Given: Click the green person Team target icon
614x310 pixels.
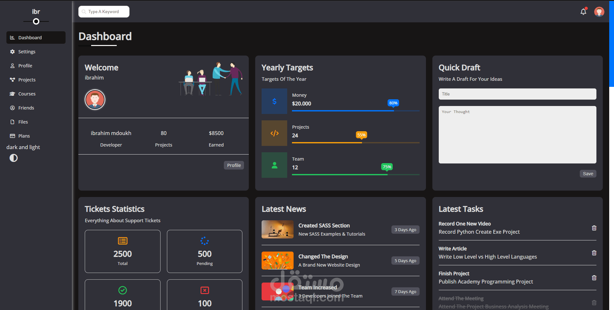Looking at the screenshot, I should pyautogui.click(x=274, y=165).
